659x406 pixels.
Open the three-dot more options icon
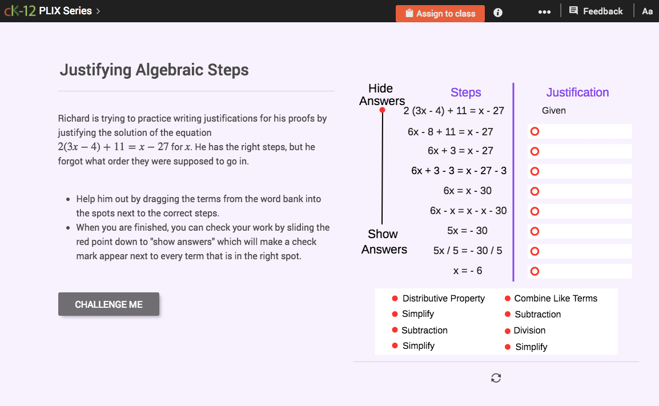coord(544,12)
